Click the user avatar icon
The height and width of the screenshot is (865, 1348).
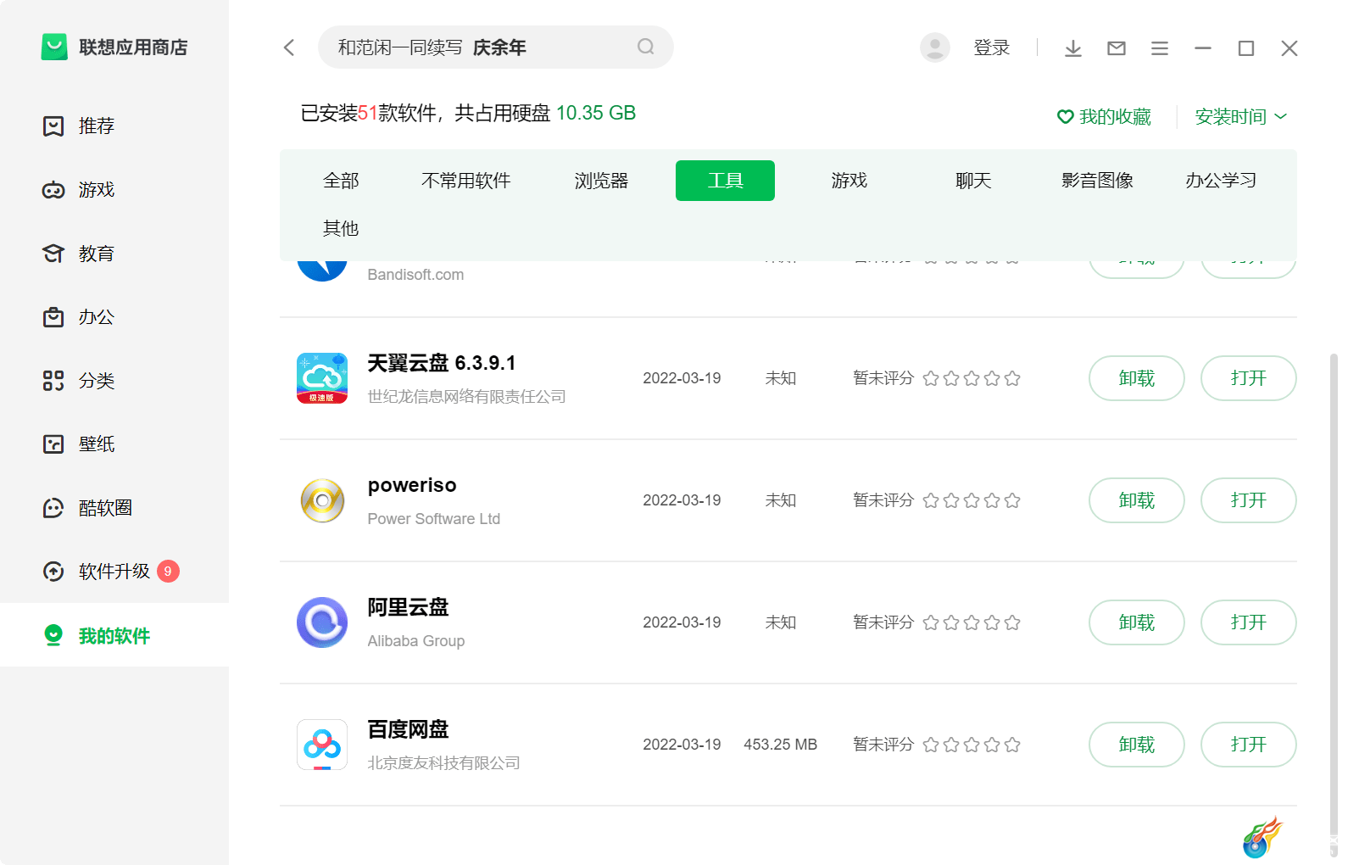(935, 47)
